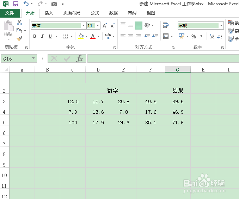This screenshot has width=239, height=199.
Task: Apply accounting number format
Action: point(182,36)
